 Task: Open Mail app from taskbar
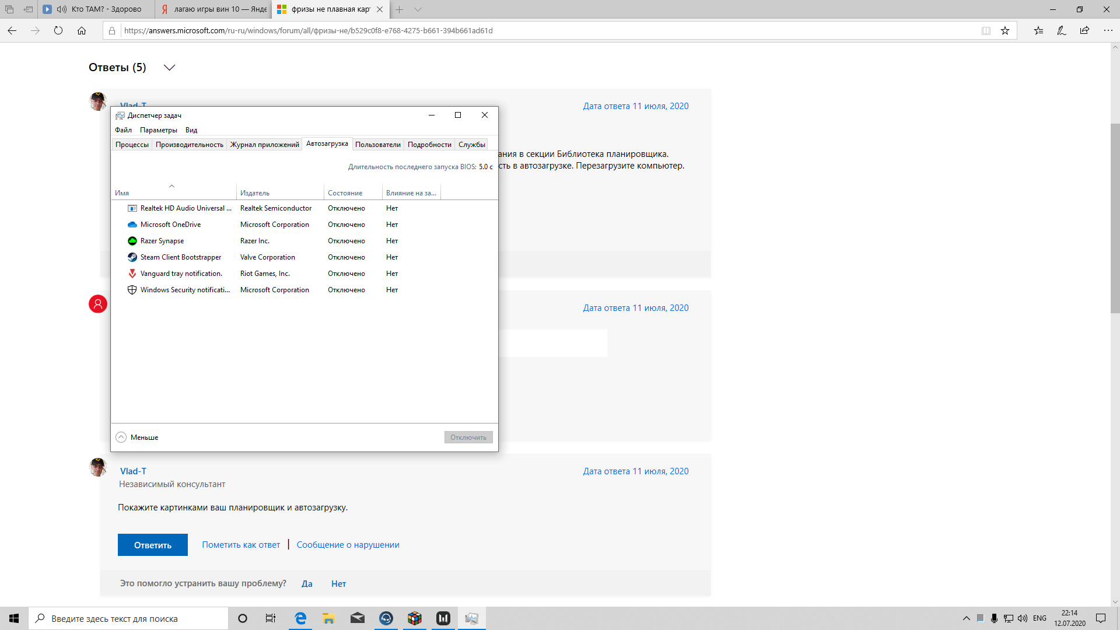click(x=358, y=618)
